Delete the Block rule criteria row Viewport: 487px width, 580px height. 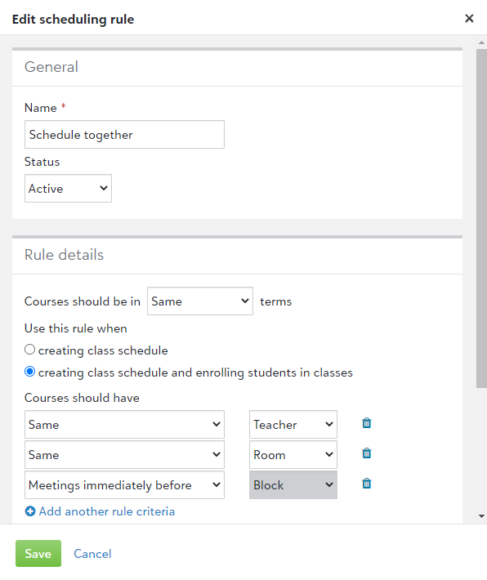pyautogui.click(x=366, y=484)
